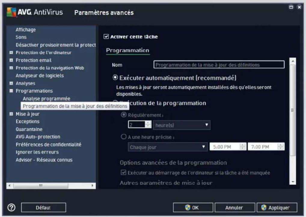Close the Paramètres avancés window
Screen dimensions: 306x217
(x=299, y=7)
